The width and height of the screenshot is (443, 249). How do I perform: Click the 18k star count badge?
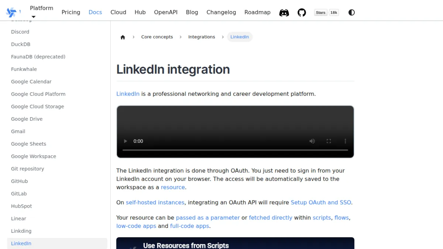click(x=334, y=13)
